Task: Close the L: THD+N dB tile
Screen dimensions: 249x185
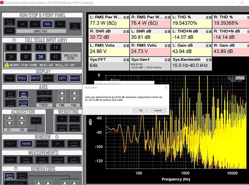Action: click(x=210, y=32)
